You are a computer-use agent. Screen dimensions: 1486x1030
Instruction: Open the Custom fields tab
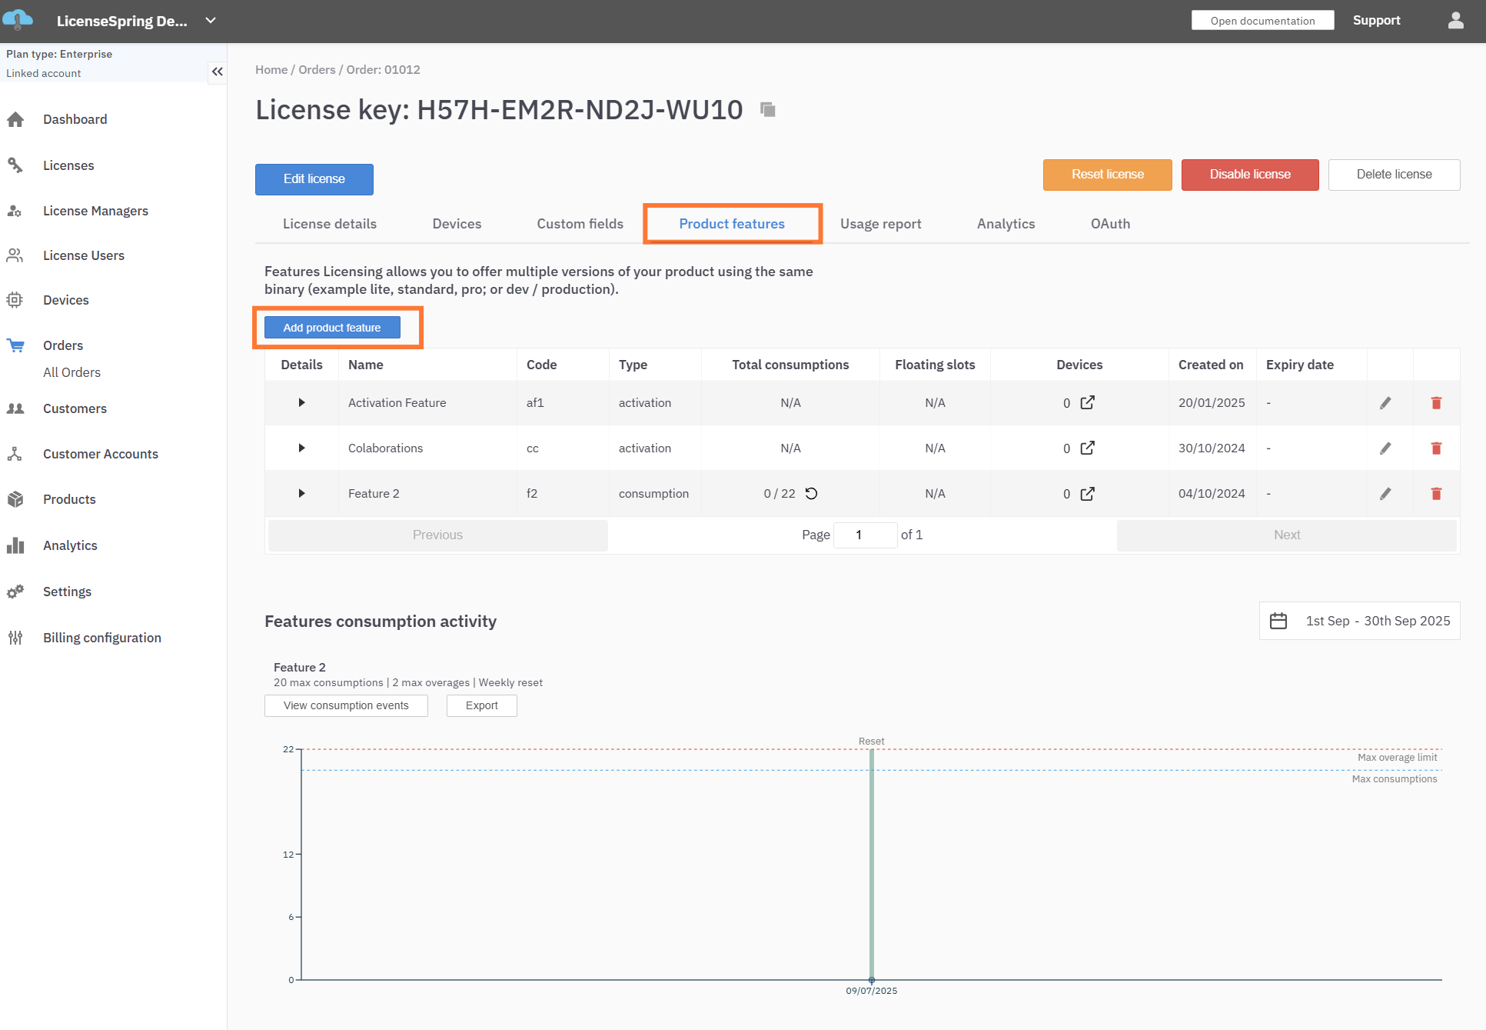[x=580, y=224]
